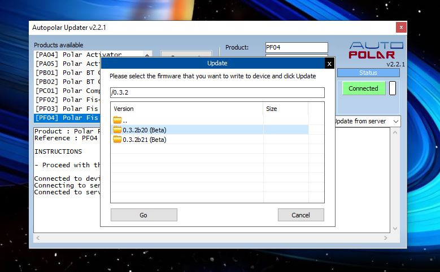Click the device icon next to Connected

393,88
